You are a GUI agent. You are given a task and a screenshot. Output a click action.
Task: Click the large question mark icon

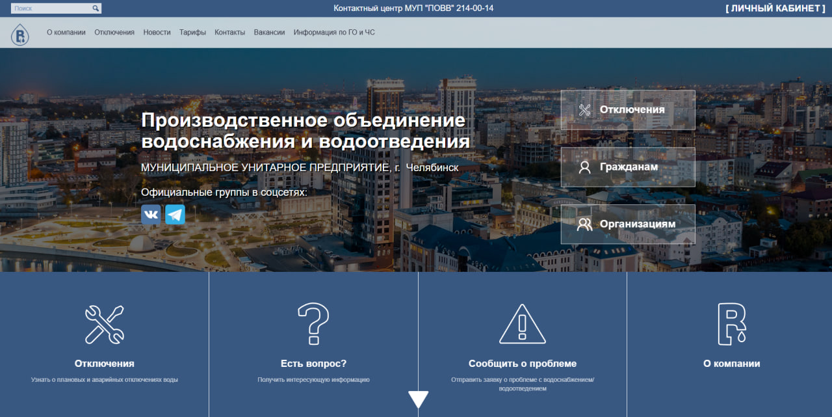313,323
